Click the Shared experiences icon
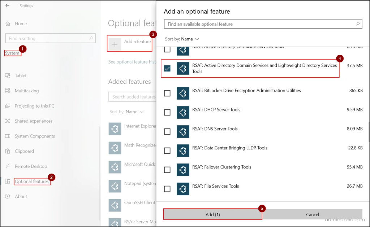This screenshot has height=227, width=370. pyautogui.click(x=8, y=121)
